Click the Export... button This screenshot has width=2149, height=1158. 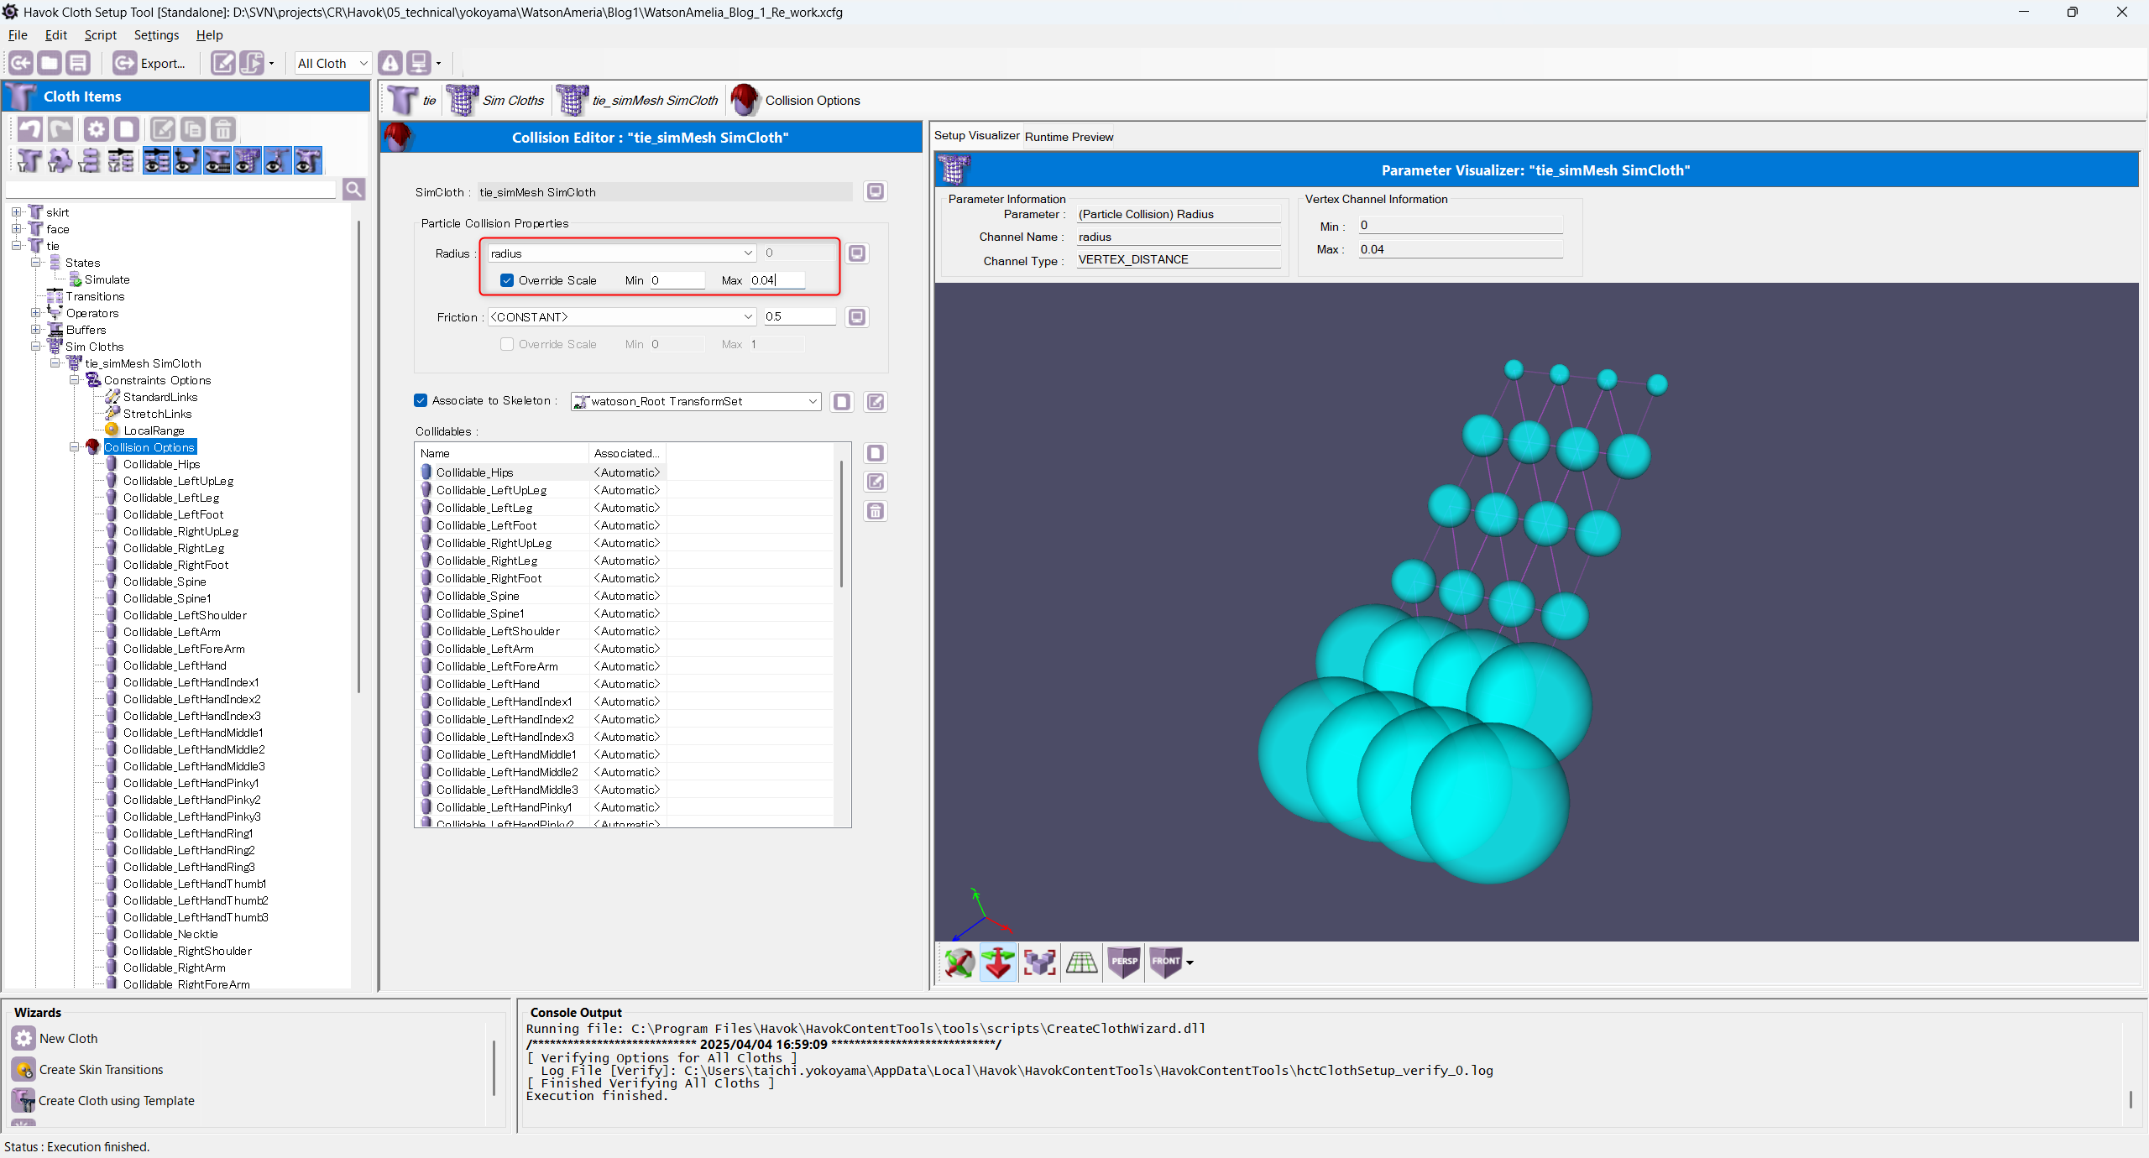pos(149,63)
